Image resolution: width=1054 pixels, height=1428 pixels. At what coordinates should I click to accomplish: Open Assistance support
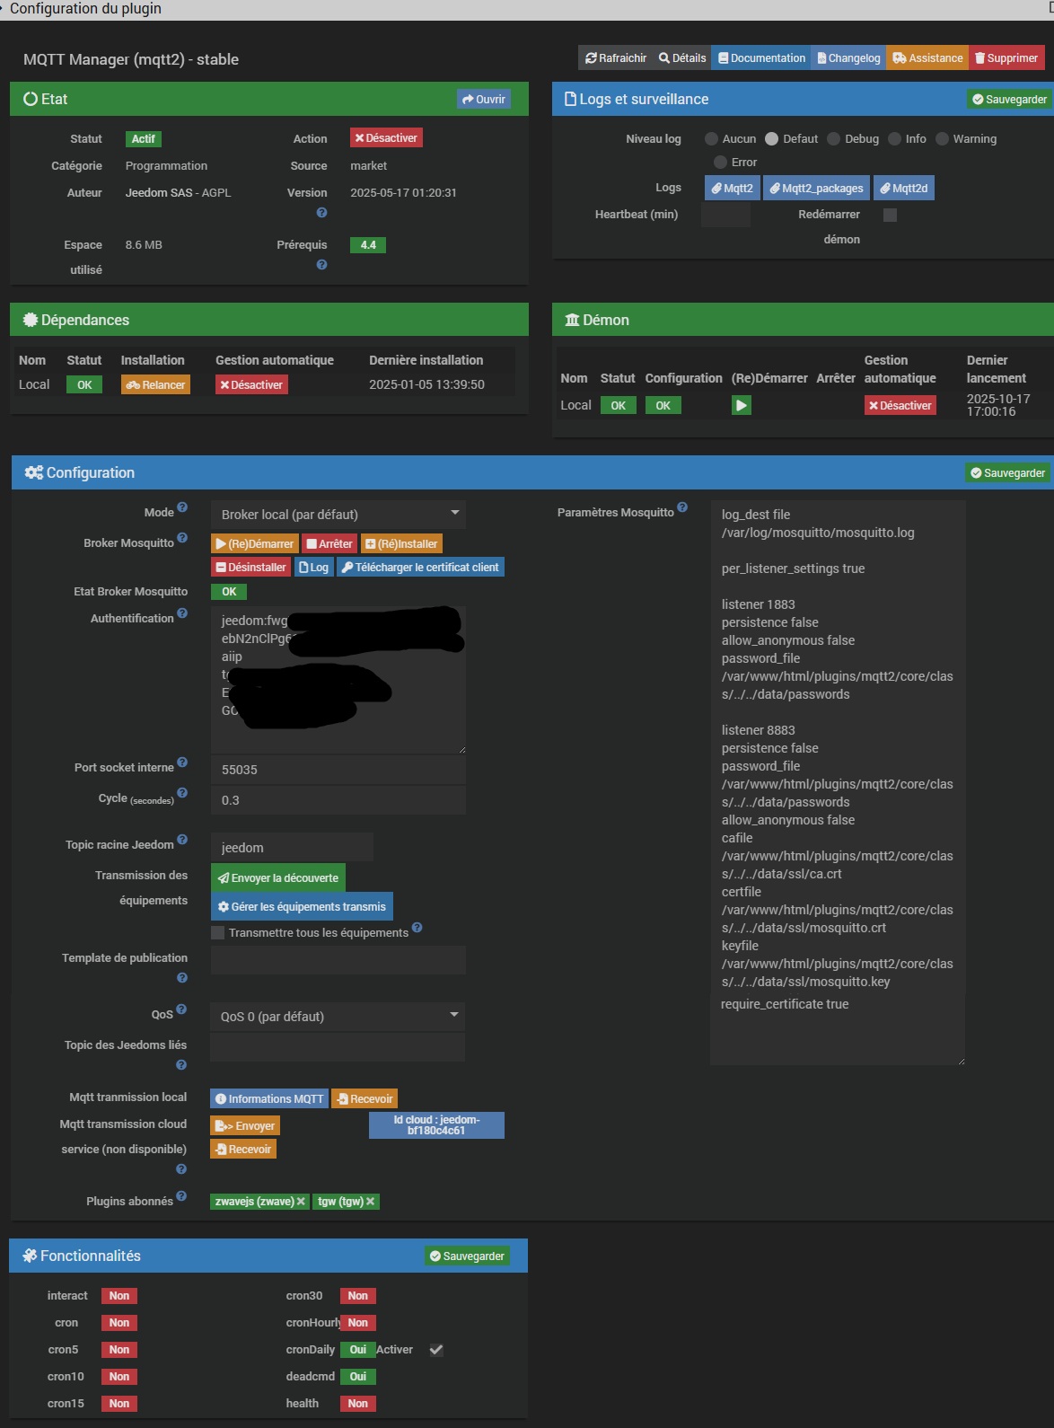click(x=927, y=58)
